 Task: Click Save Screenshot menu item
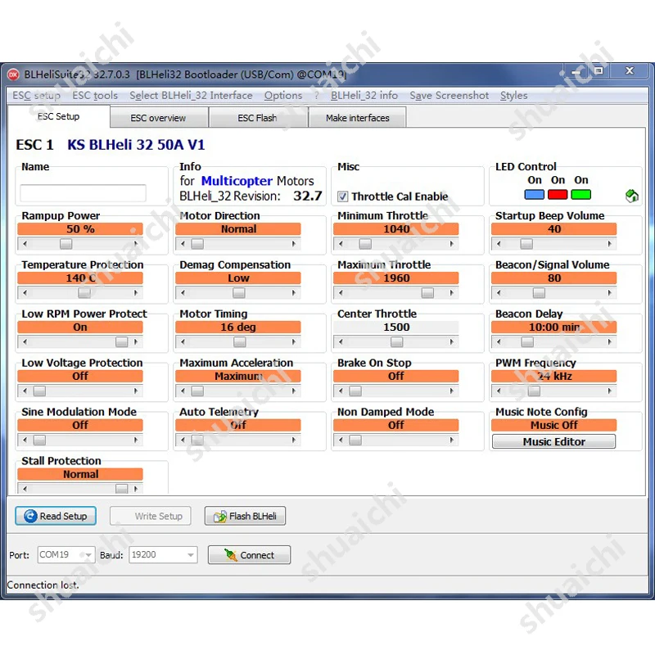pos(449,96)
